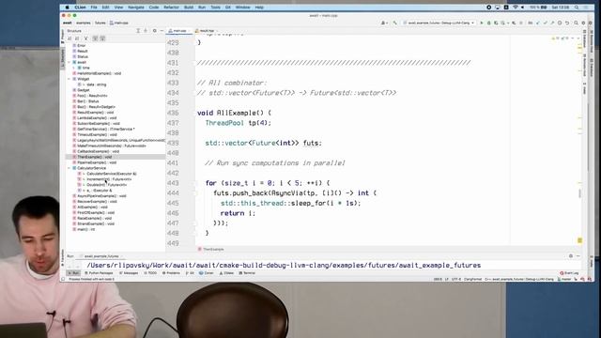Open IDE settings gear in top toolbar

tap(583, 23)
